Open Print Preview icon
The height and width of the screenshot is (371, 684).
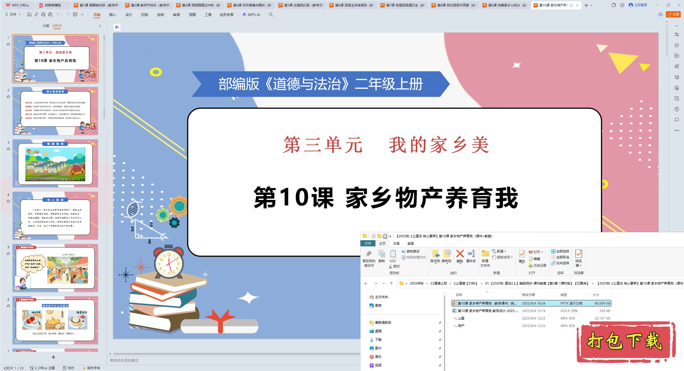[x=50, y=15]
